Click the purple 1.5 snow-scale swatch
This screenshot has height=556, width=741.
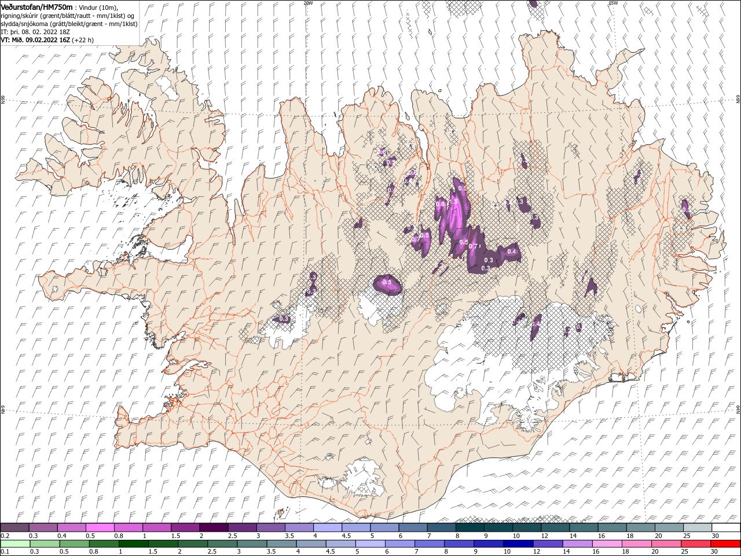coord(185,528)
